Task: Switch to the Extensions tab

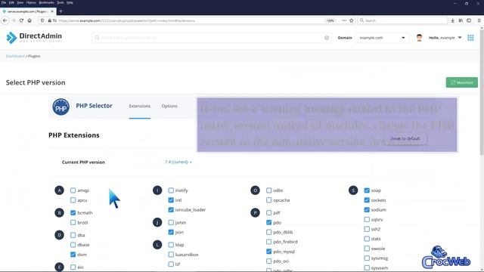Action: 139,106
